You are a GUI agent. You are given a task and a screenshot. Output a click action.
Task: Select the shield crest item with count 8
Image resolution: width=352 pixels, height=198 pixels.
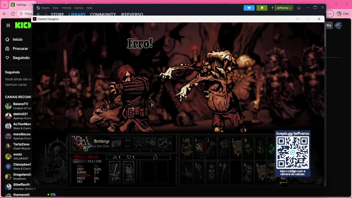pyautogui.click(x=199, y=147)
